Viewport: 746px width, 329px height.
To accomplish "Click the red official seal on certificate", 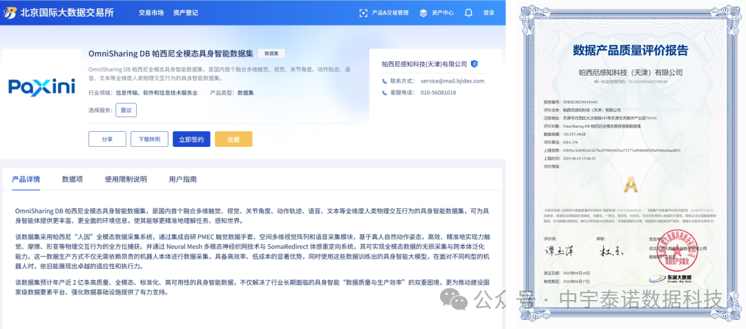I will click(x=676, y=249).
